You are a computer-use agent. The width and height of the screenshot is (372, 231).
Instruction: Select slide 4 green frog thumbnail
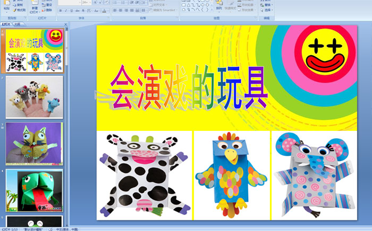(35, 190)
